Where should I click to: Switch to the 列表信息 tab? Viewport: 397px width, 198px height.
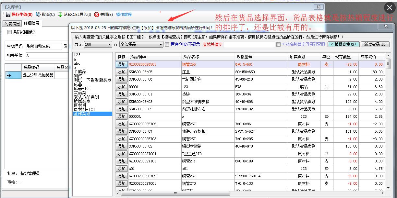(12, 23)
